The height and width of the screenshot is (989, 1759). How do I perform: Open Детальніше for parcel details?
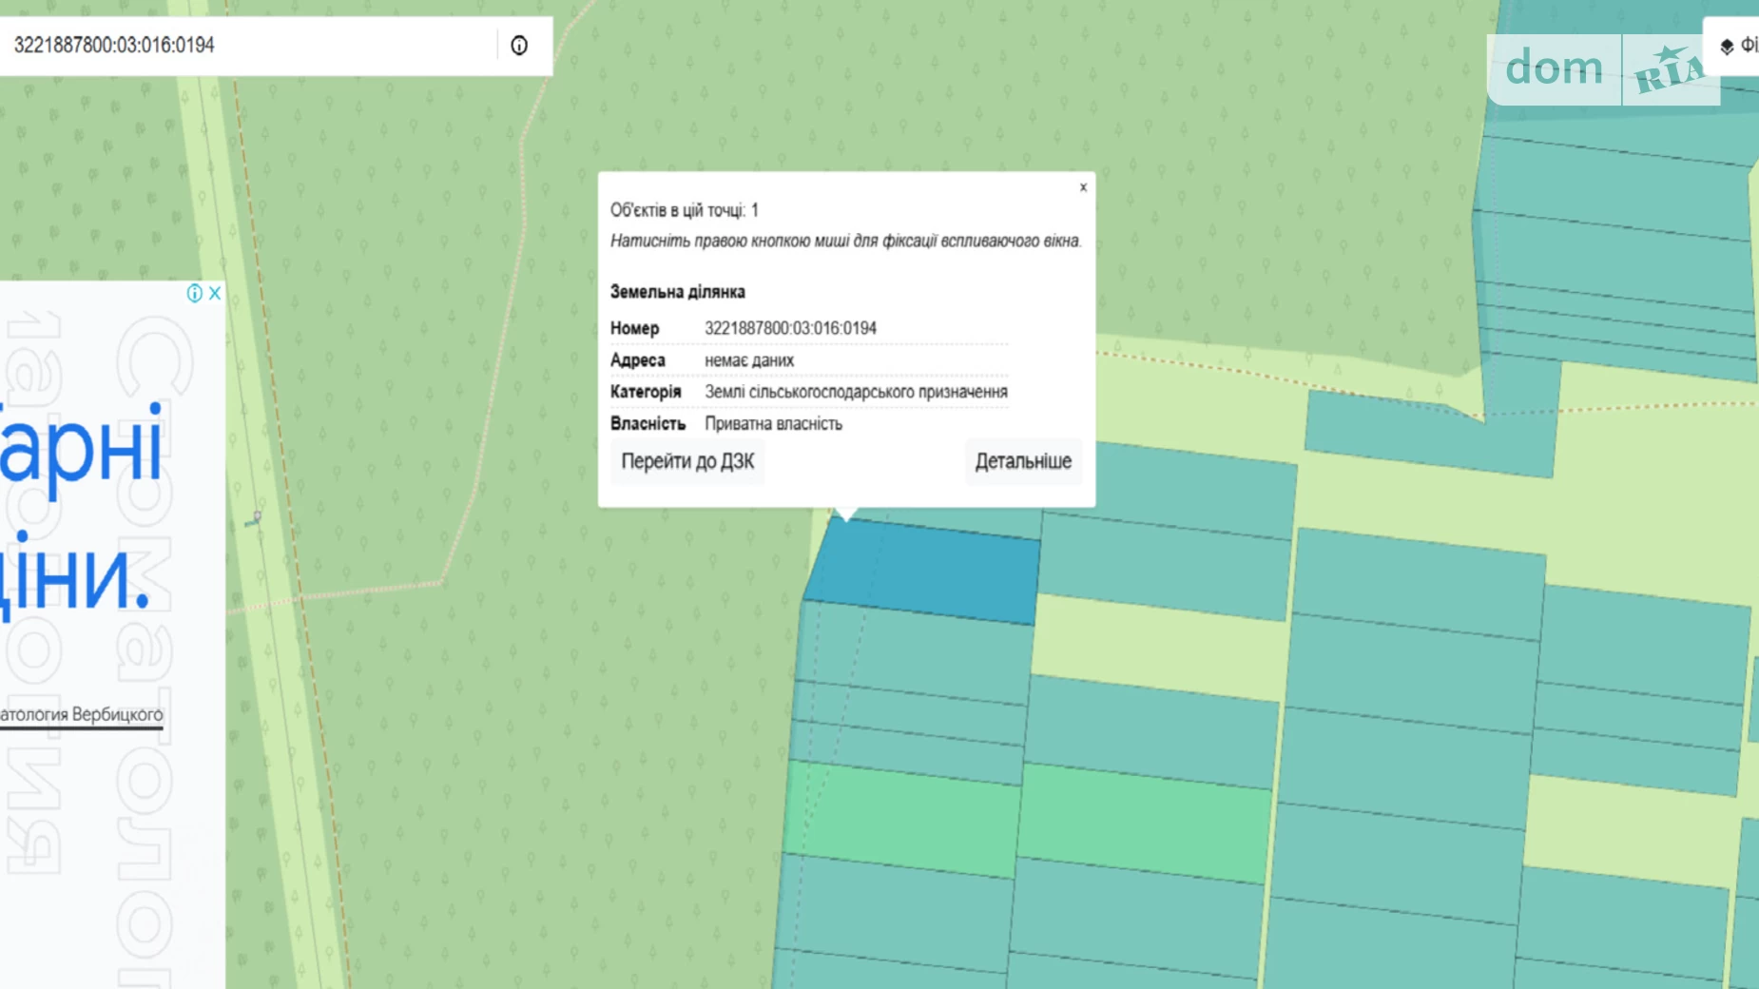pyautogui.click(x=1023, y=461)
